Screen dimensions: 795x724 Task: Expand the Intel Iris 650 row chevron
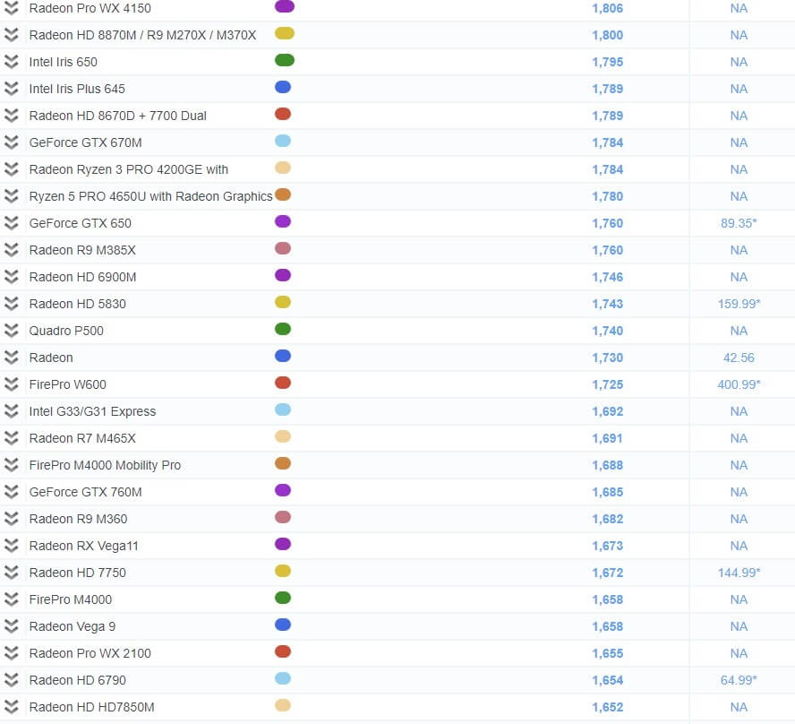point(11,62)
